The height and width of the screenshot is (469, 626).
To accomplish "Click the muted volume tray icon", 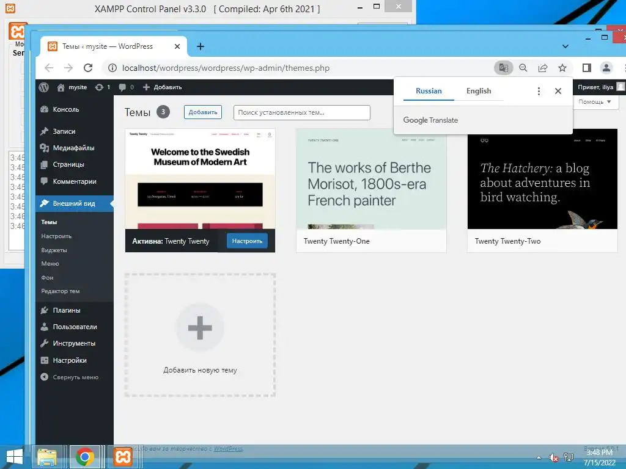I will point(553,458).
